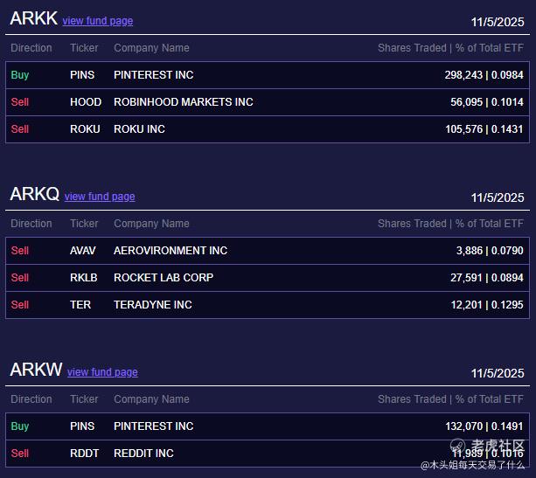Select ROCKET LAB CORP company name
This screenshot has width=536, height=478.
(x=164, y=277)
